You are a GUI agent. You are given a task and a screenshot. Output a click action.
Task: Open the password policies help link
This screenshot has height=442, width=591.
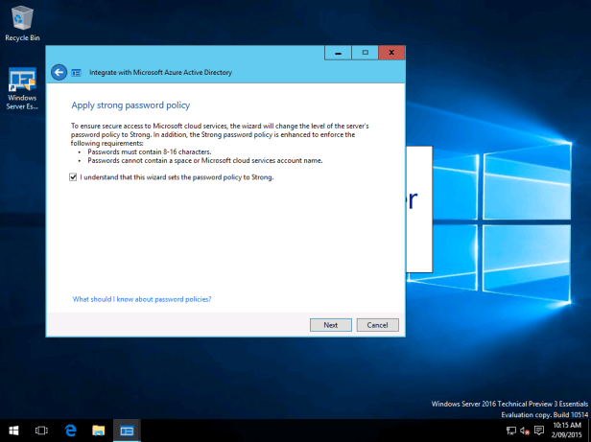142,299
